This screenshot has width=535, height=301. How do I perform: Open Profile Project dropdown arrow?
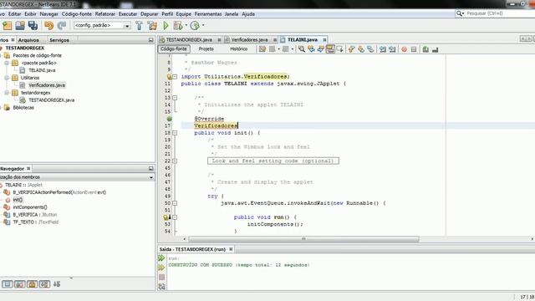point(203,25)
